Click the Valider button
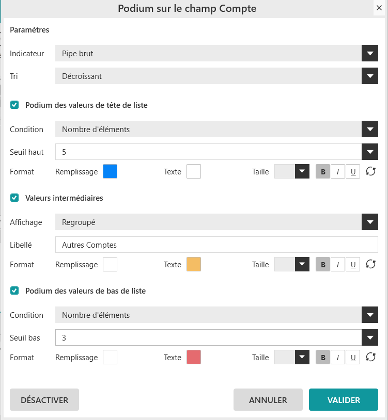The image size is (388, 420). (x=343, y=400)
